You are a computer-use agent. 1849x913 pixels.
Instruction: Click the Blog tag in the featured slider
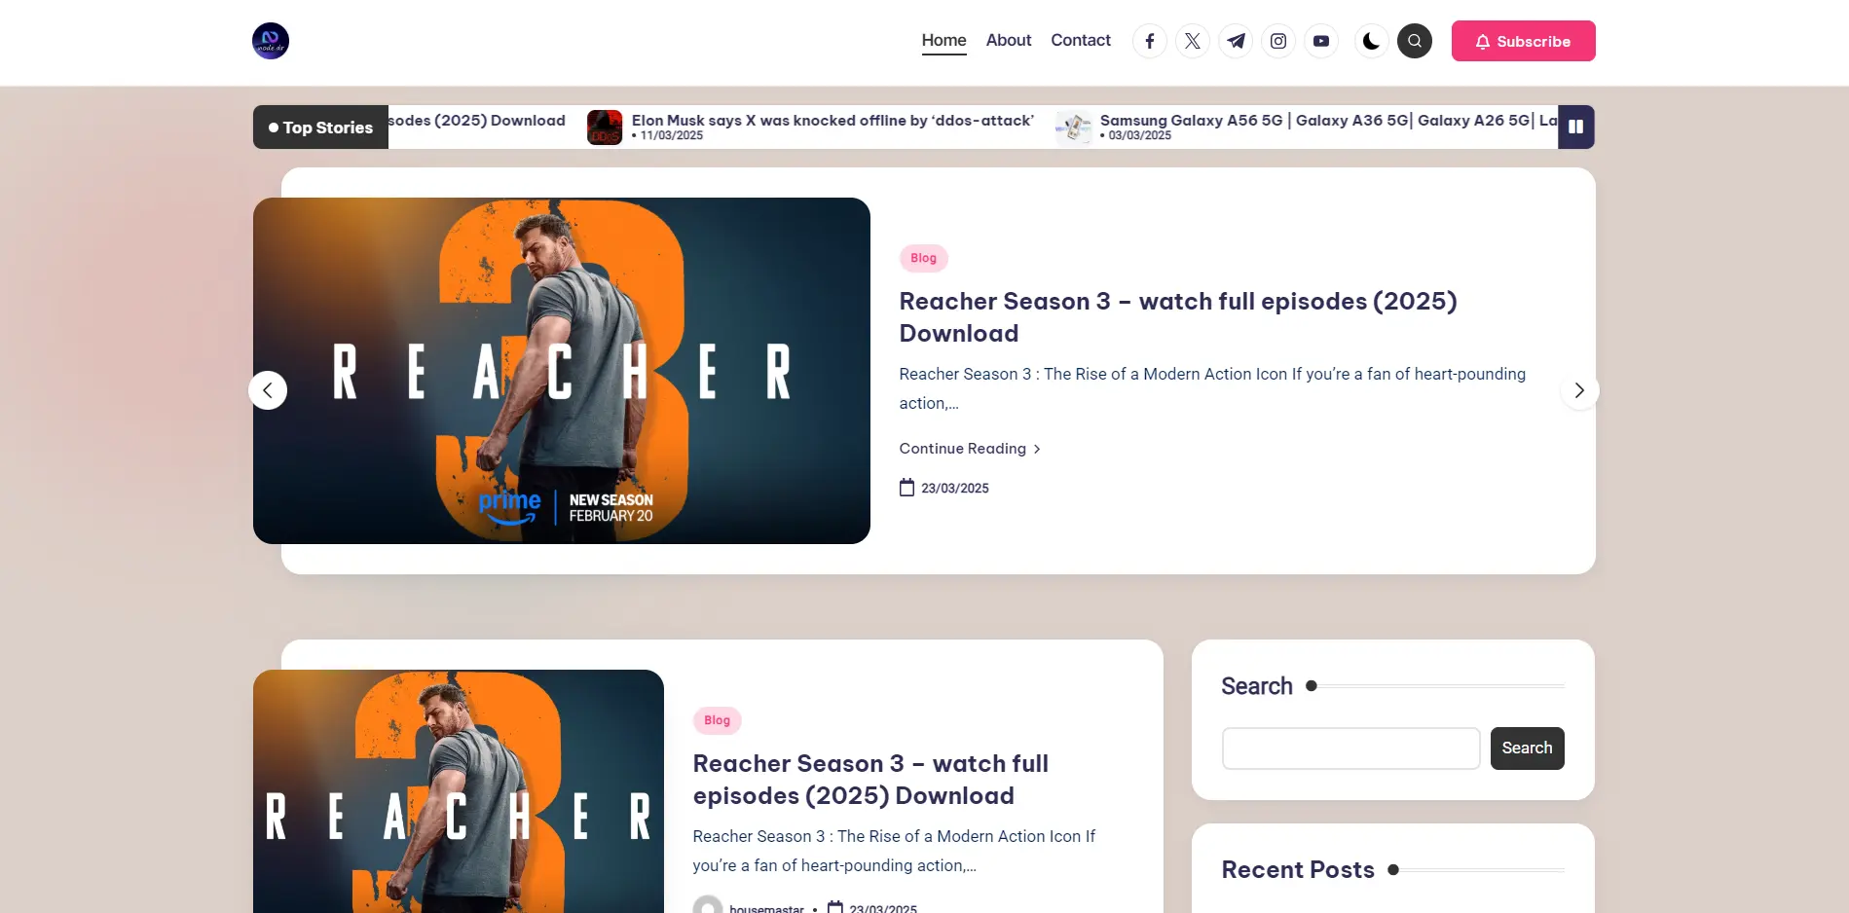point(923,258)
